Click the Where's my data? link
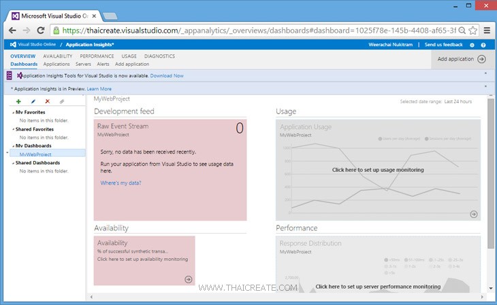Viewport: 497px width, 305px height. pyautogui.click(x=121, y=183)
